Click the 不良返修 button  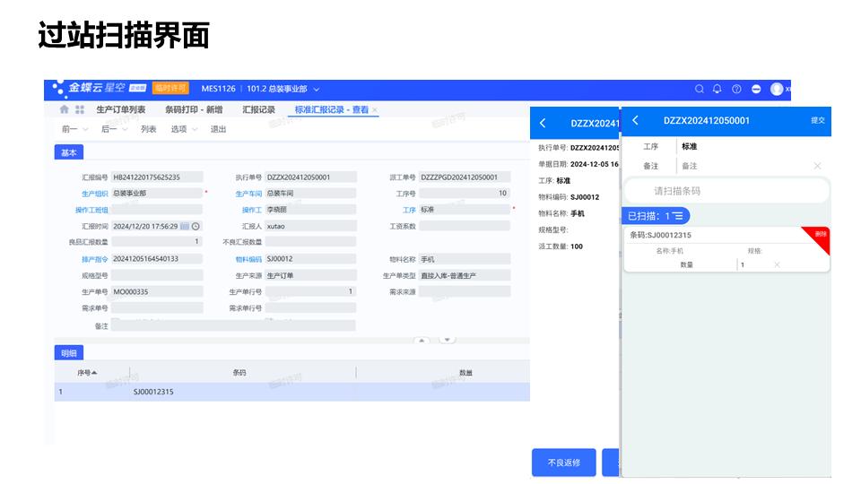tap(563, 462)
